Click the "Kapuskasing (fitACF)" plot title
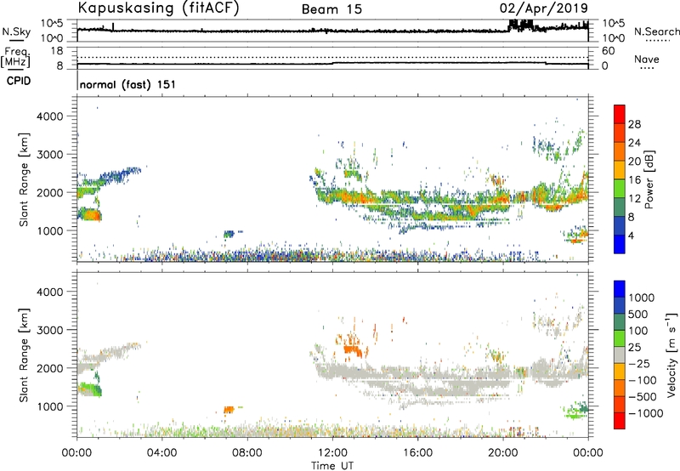This screenshot has height=471, width=680. [158, 8]
